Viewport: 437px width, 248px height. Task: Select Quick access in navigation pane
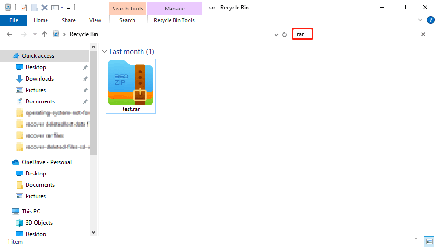point(38,56)
